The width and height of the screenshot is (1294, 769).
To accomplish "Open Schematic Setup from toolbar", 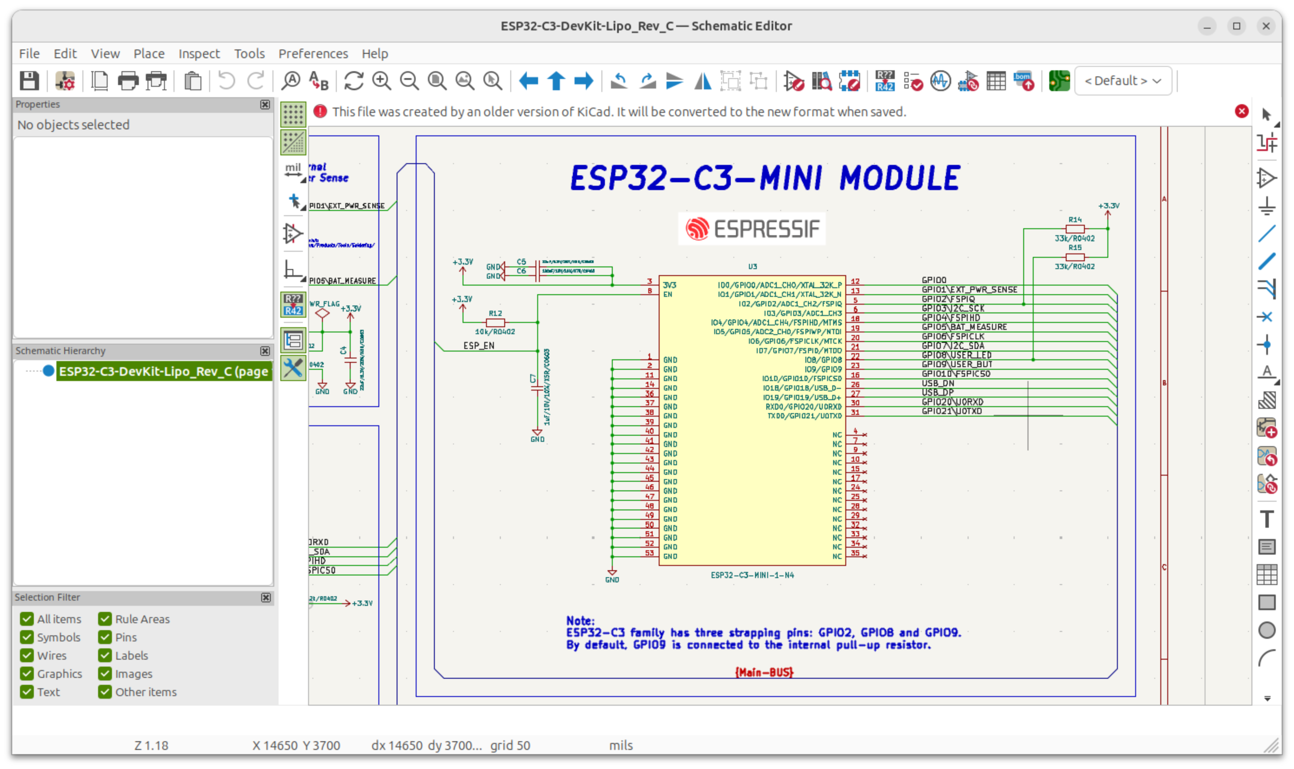I will click(x=65, y=81).
